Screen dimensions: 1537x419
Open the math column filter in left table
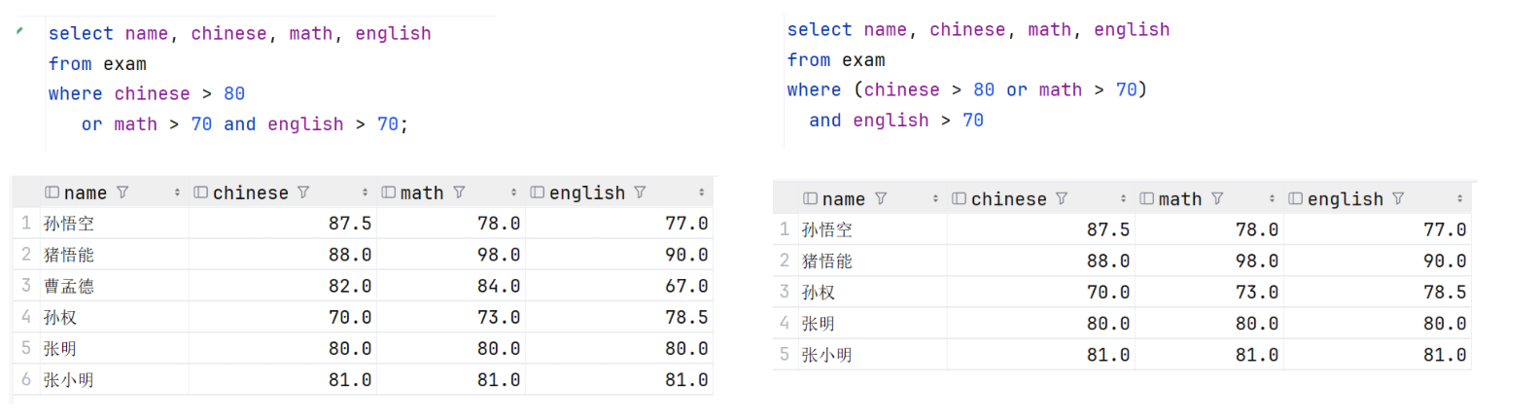(459, 192)
